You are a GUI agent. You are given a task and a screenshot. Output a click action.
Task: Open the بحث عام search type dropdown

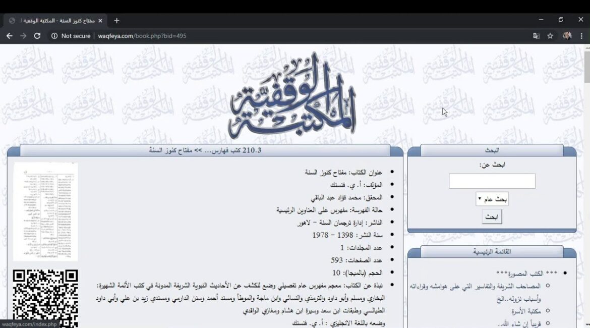[x=492, y=199]
